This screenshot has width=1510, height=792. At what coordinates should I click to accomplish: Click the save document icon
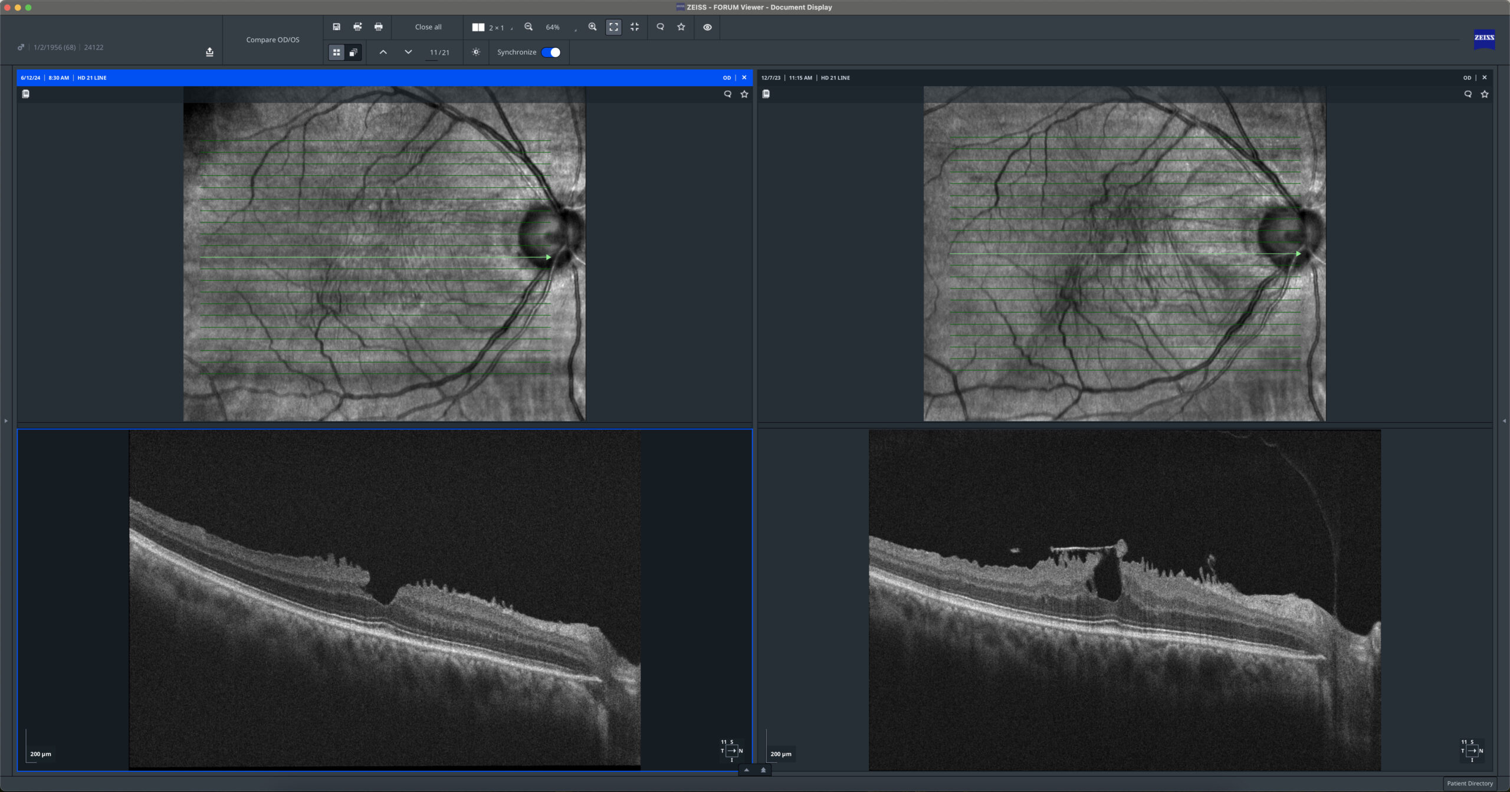click(x=336, y=27)
